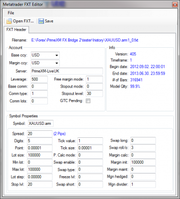Click the Freeze lvl field
Screen dimensions: 180x199
tap(90, 177)
